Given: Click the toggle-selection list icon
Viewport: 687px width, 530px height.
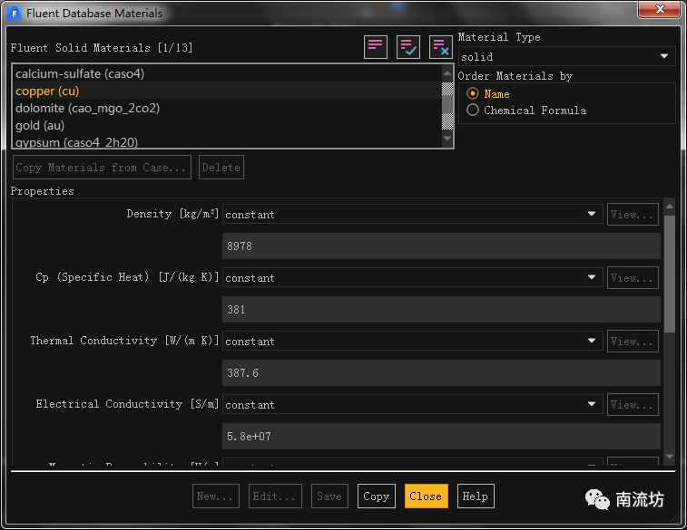Looking at the screenshot, I should (x=376, y=47).
